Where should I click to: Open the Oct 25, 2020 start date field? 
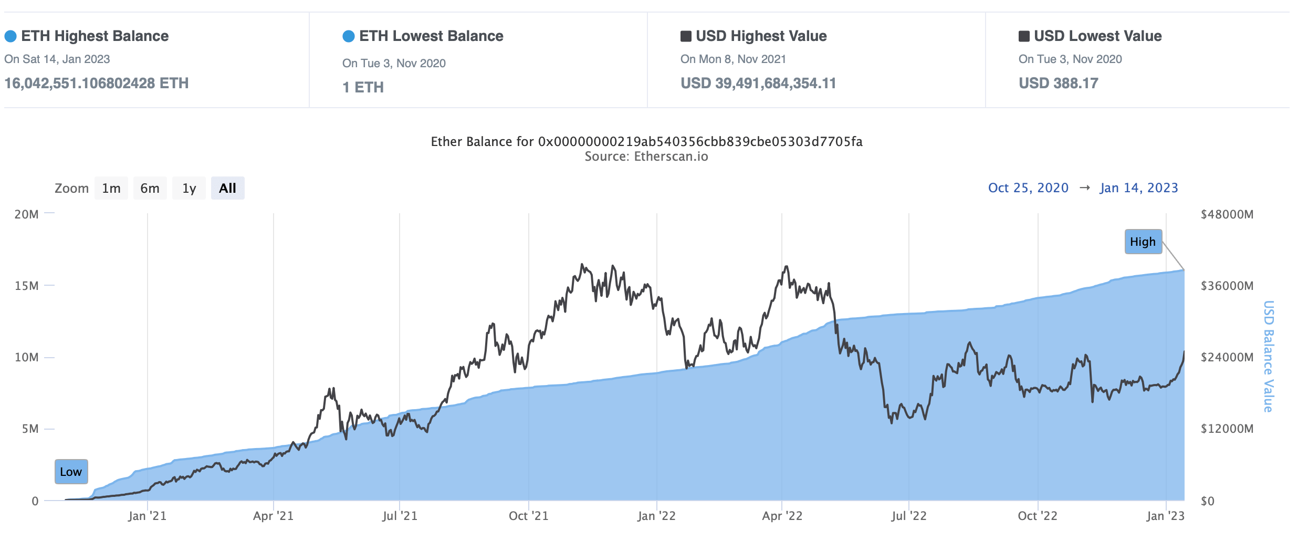click(1028, 188)
